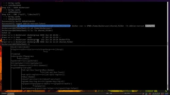
Task: Click the 36% indicator in the status bar
Action: point(107,93)
